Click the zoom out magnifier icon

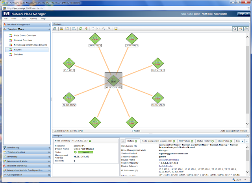[104, 29]
